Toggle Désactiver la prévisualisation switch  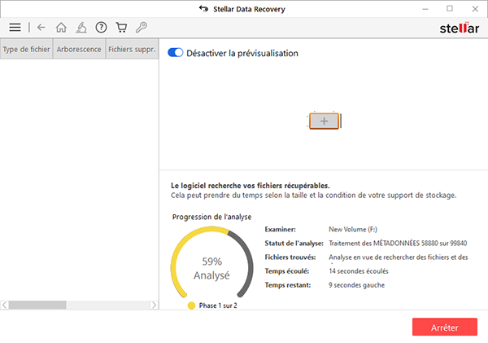175,53
